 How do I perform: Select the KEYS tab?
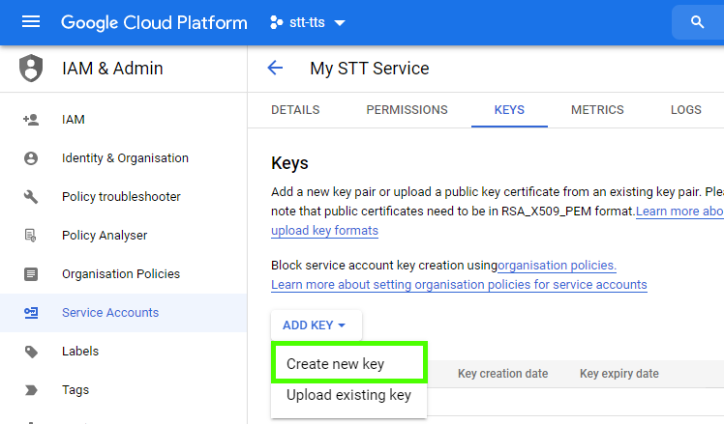[509, 110]
